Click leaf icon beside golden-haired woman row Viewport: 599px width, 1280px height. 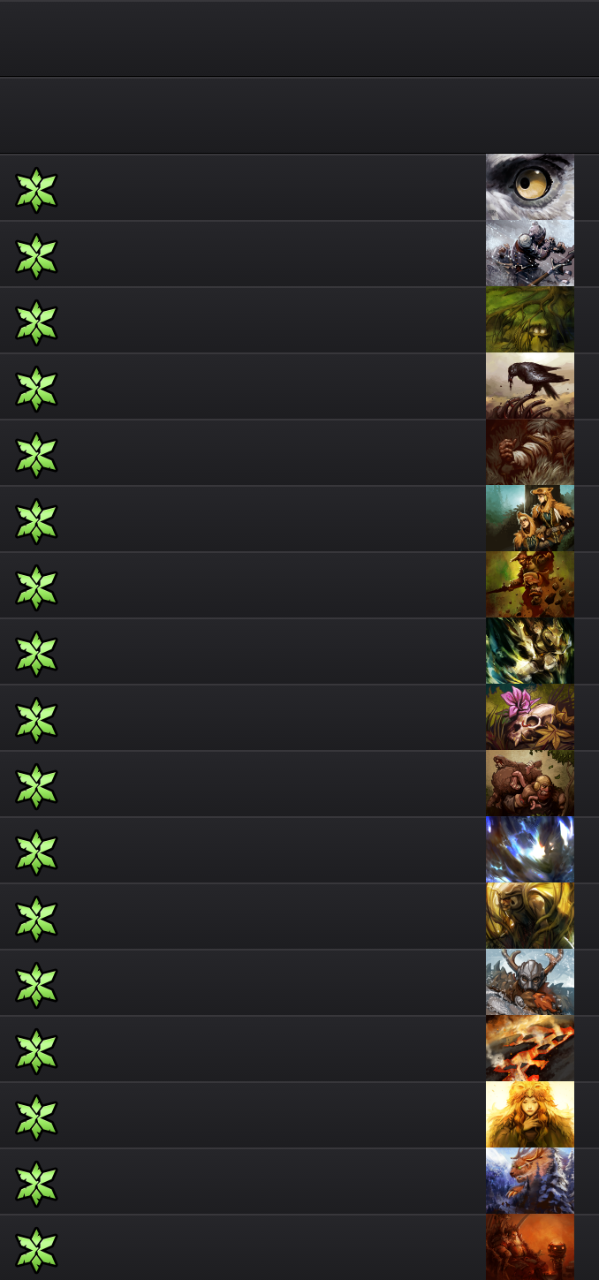click(x=36, y=1117)
